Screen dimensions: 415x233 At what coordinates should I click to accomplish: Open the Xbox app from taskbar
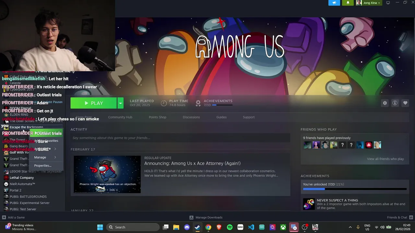point(283,227)
